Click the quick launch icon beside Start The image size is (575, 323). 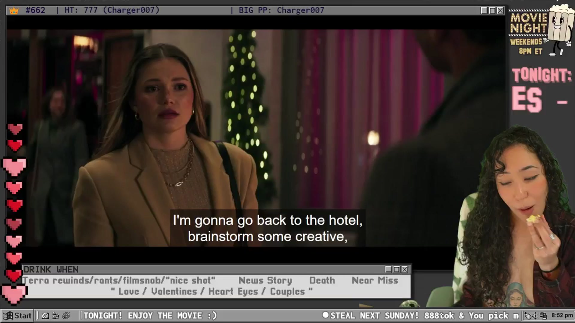(x=45, y=316)
